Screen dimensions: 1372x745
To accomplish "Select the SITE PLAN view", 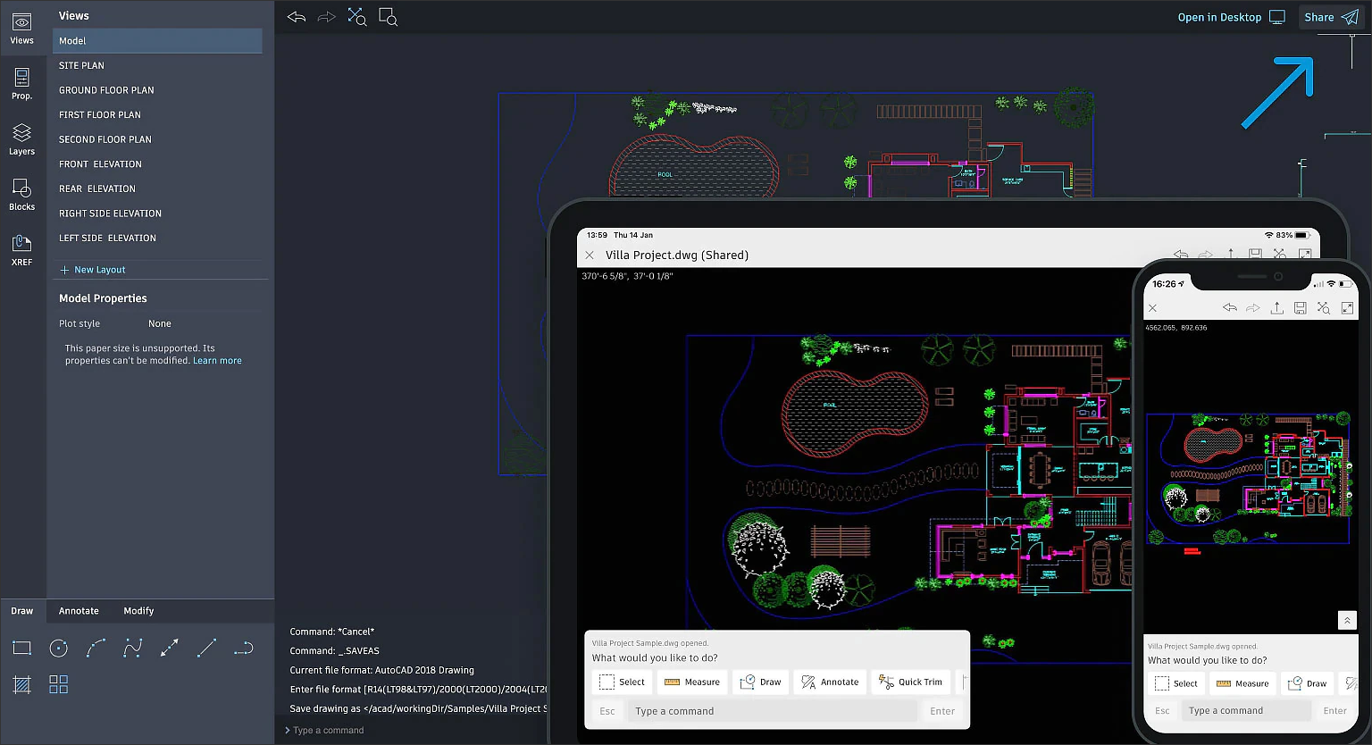I will point(81,65).
